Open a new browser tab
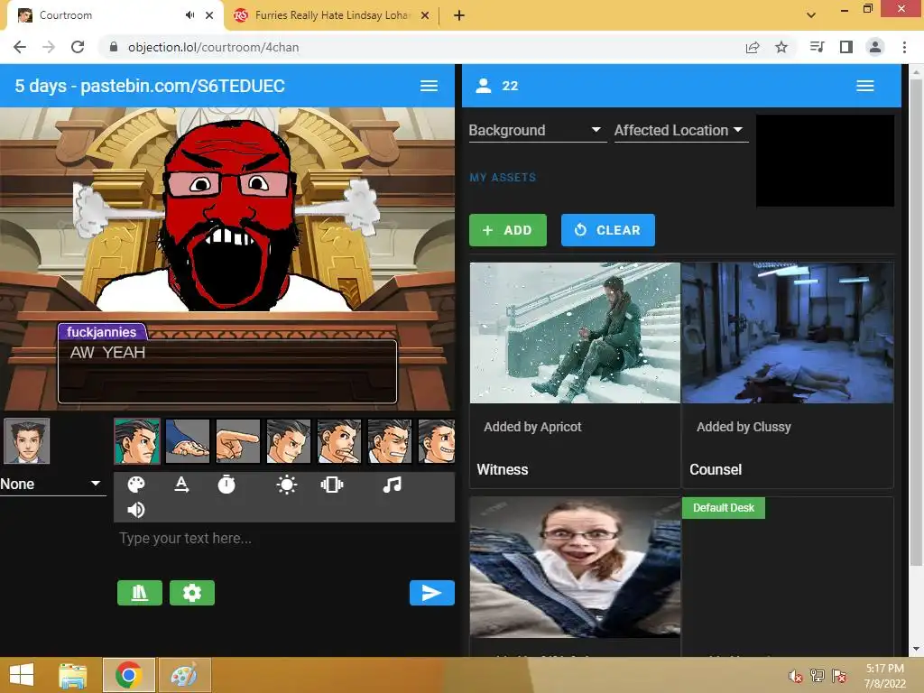 click(459, 15)
